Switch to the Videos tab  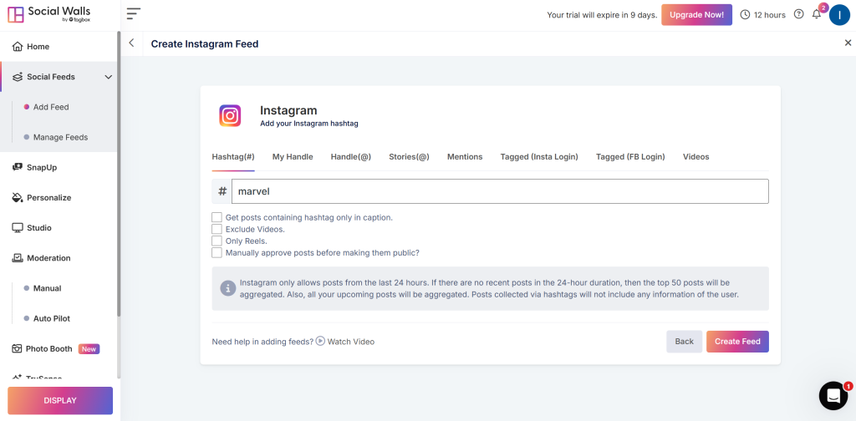click(x=696, y=156)
